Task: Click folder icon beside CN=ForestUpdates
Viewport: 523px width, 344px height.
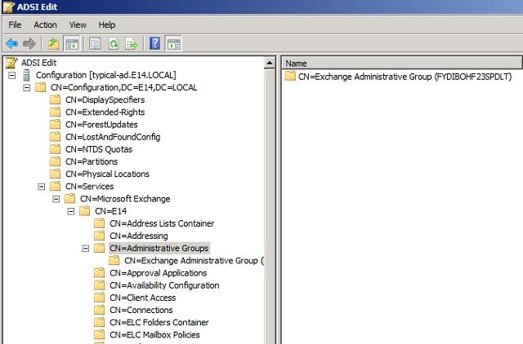Action: 55,124
